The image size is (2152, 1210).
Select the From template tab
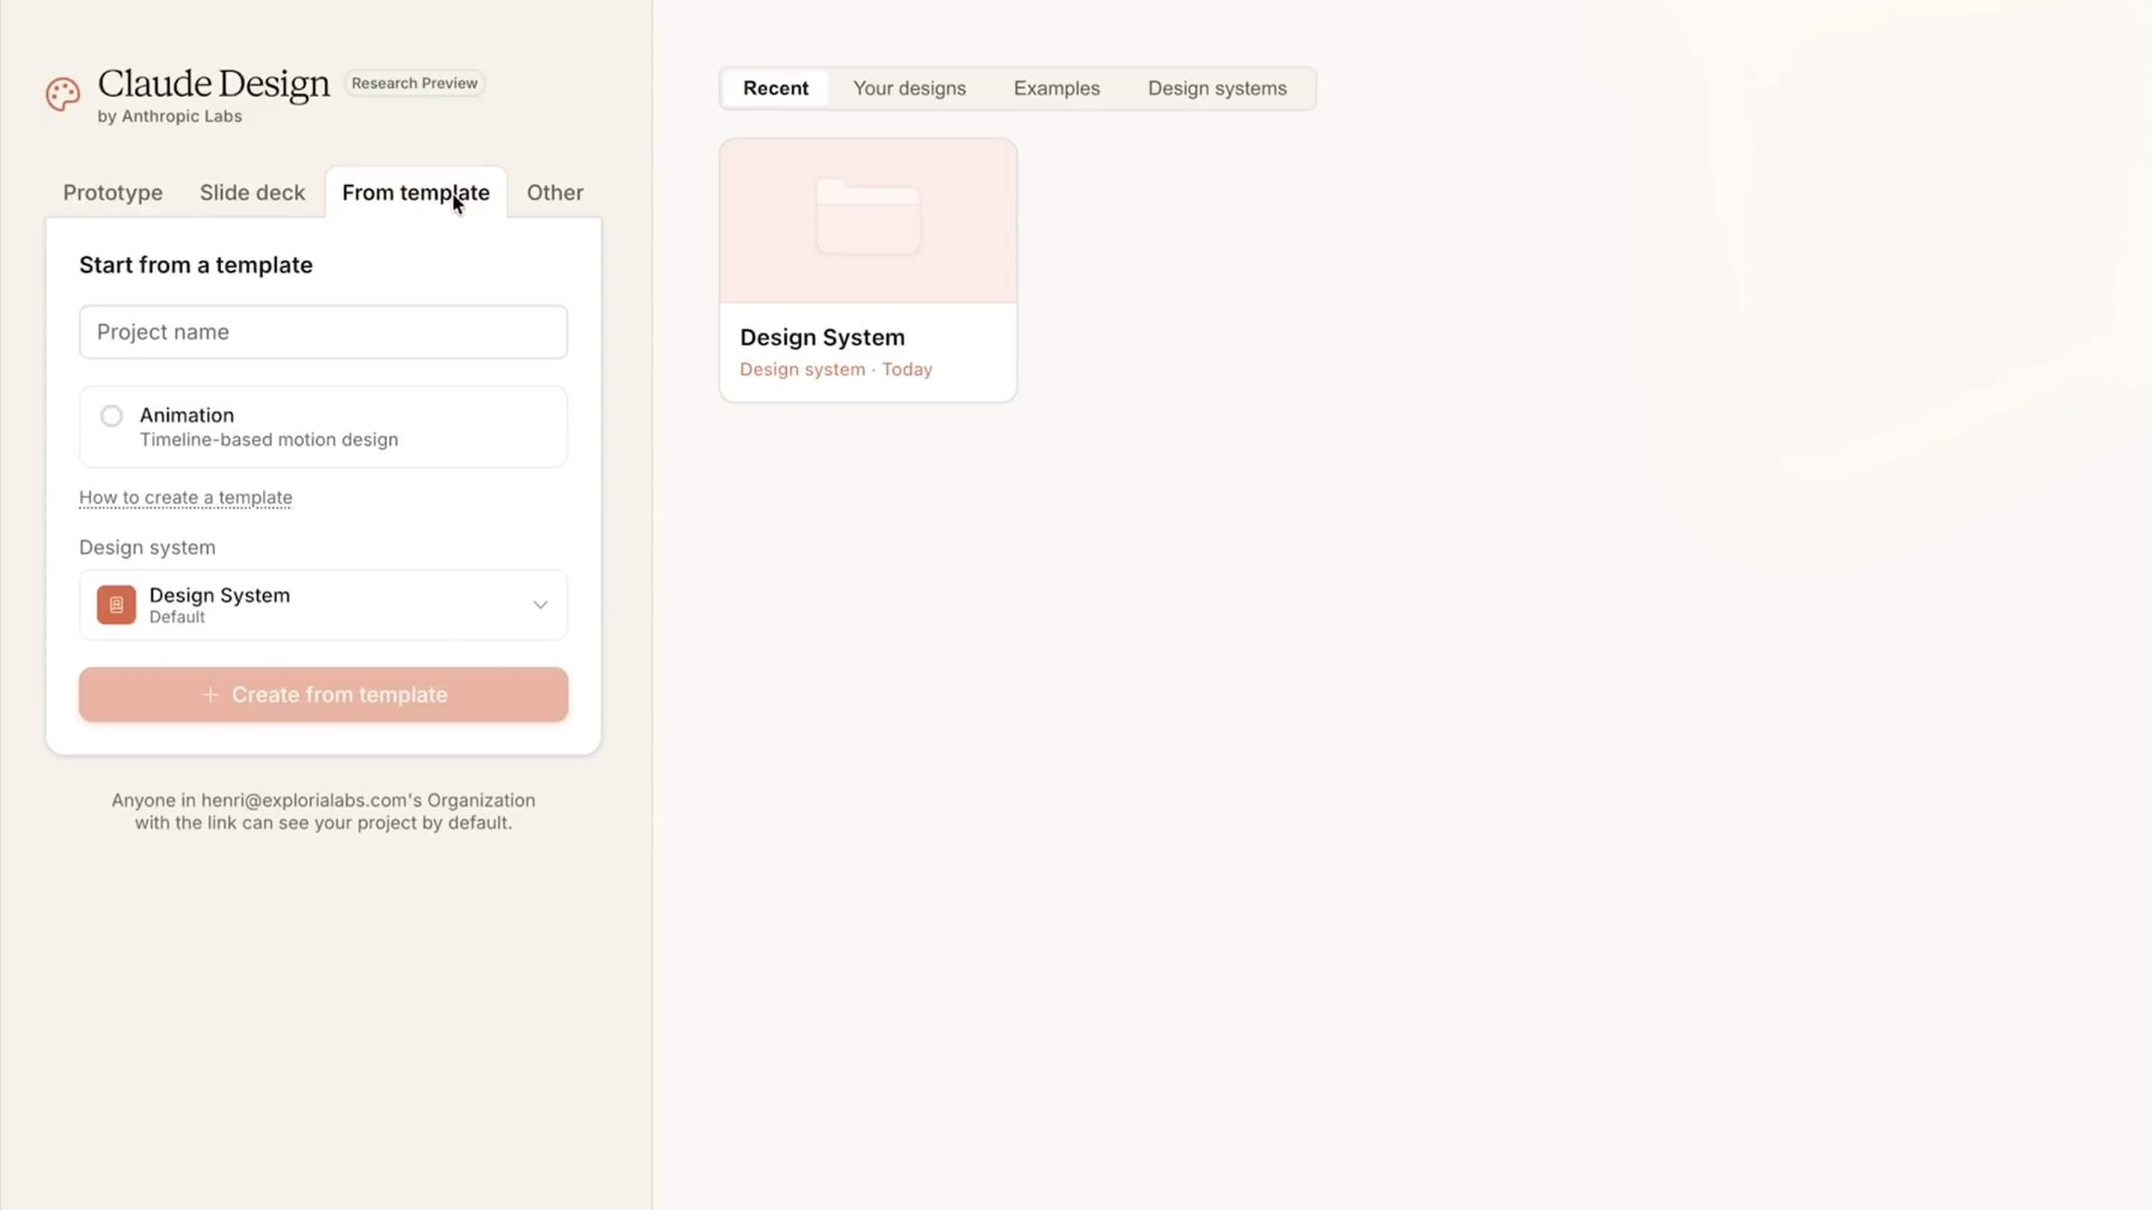click(416, 193)
